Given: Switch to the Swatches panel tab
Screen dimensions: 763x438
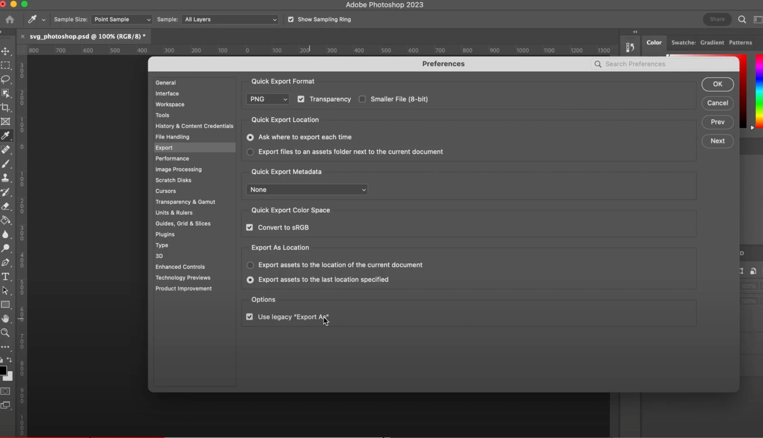Looking at the screenshot, I should 683,42.
